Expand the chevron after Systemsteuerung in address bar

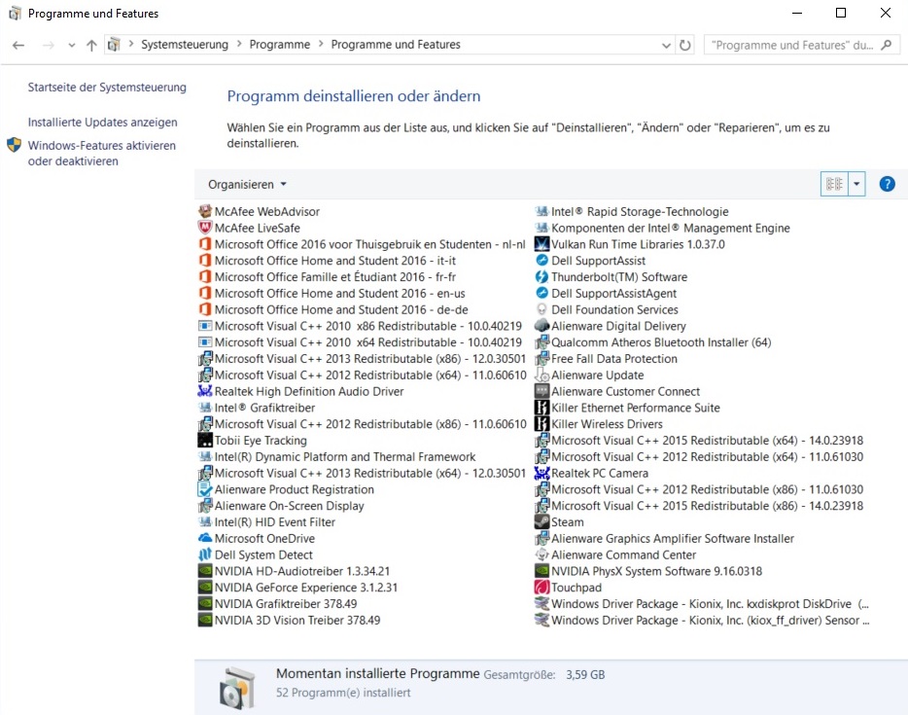coord(239,44)
